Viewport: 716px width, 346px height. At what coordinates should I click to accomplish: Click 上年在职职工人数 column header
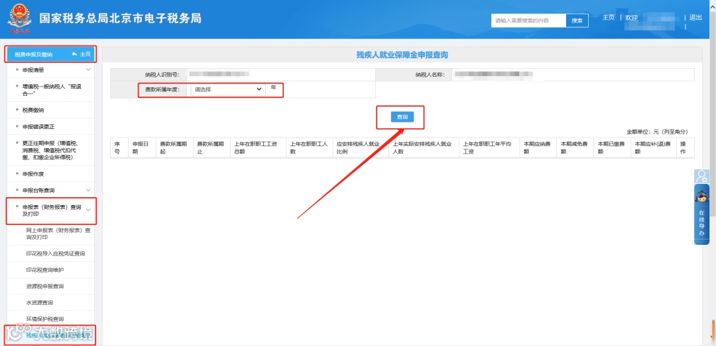coord(309,148)
